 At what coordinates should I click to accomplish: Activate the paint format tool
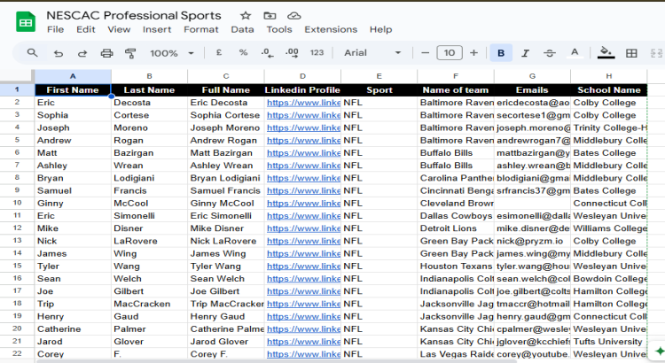[130, 53]
